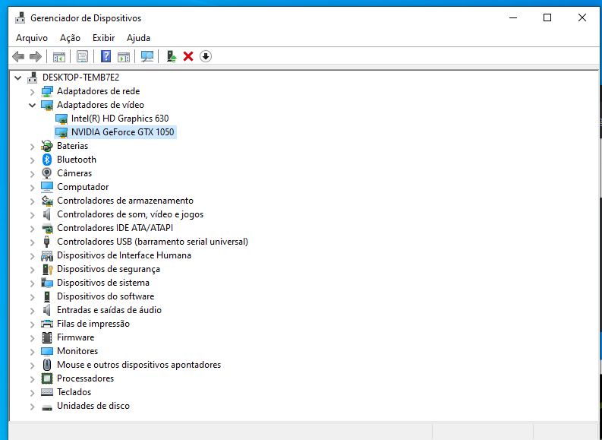Collapse the DESKTOP-TEMB7E2 root node
The image size is (602, 440).
17,78
